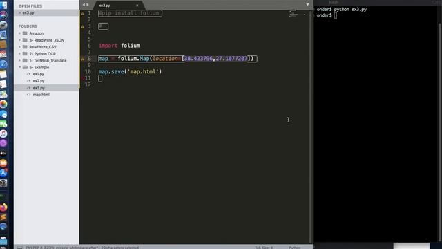Launch Firefox from the Dock
This screenshot has height=249, width=442.
click(x=3, y=207)
